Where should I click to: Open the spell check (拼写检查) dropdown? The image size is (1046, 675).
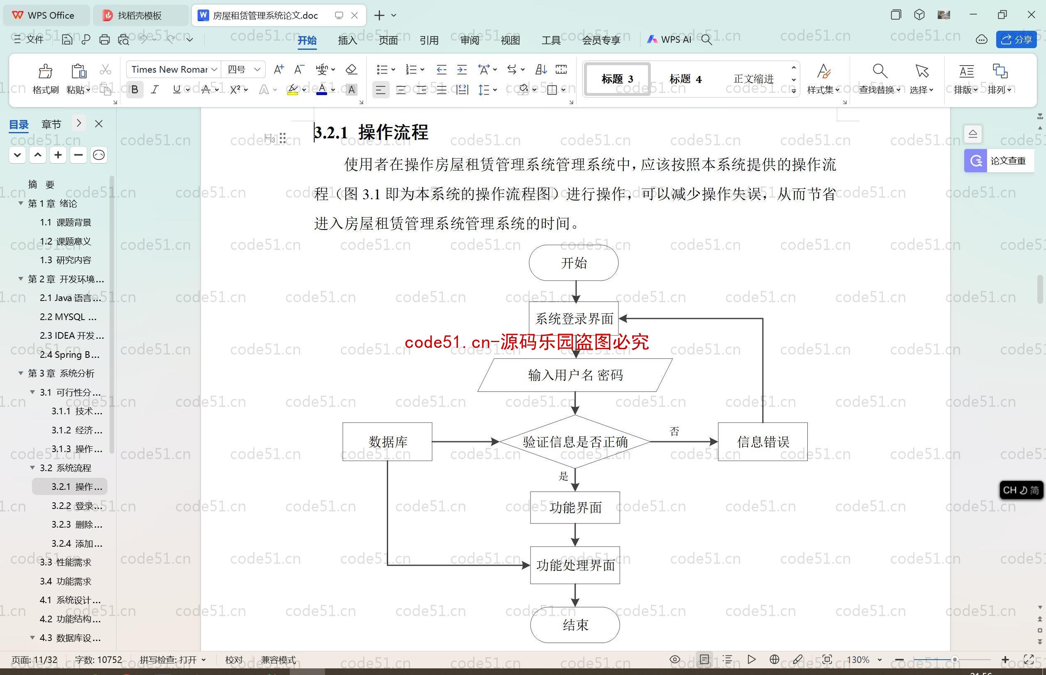tap(203, 660)
